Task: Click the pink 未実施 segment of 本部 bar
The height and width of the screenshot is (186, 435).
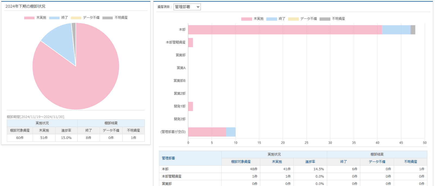Action: pos(285,30)
